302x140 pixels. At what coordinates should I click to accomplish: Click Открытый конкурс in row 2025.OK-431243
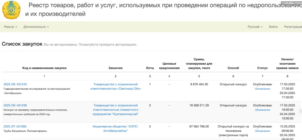tap(233, 84)
